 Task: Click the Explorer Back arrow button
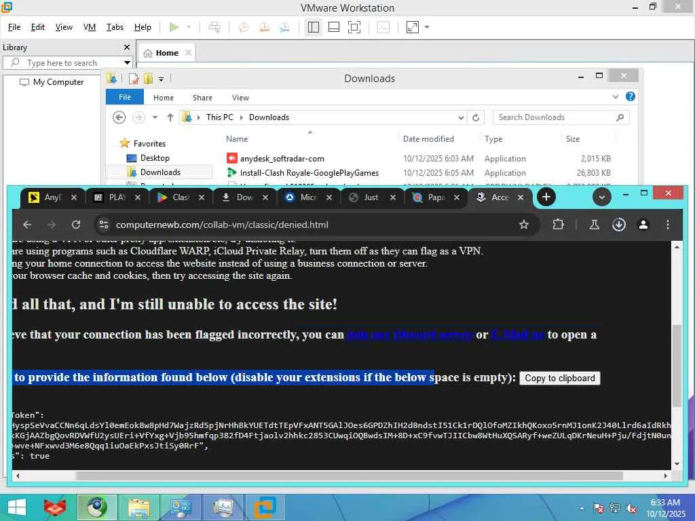click(x=119, y=117)
